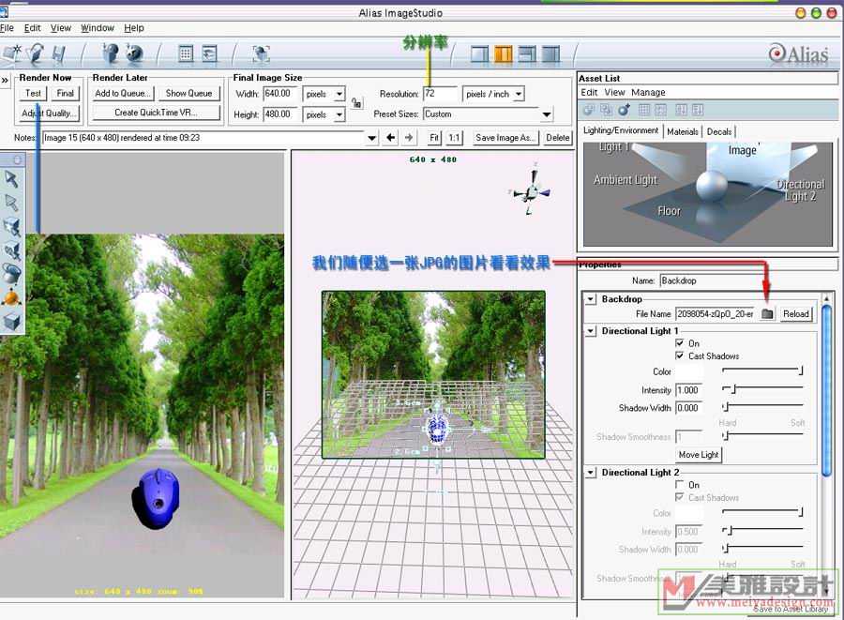Open the Notes image history dropdown
Screen dimensions: 844x620
tap(371, 138)
